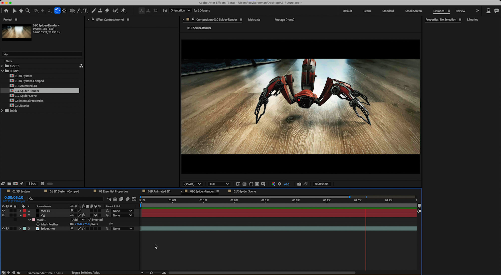
Task: Click the Mask 1 pink color swatch
Action: coord(34,219)
